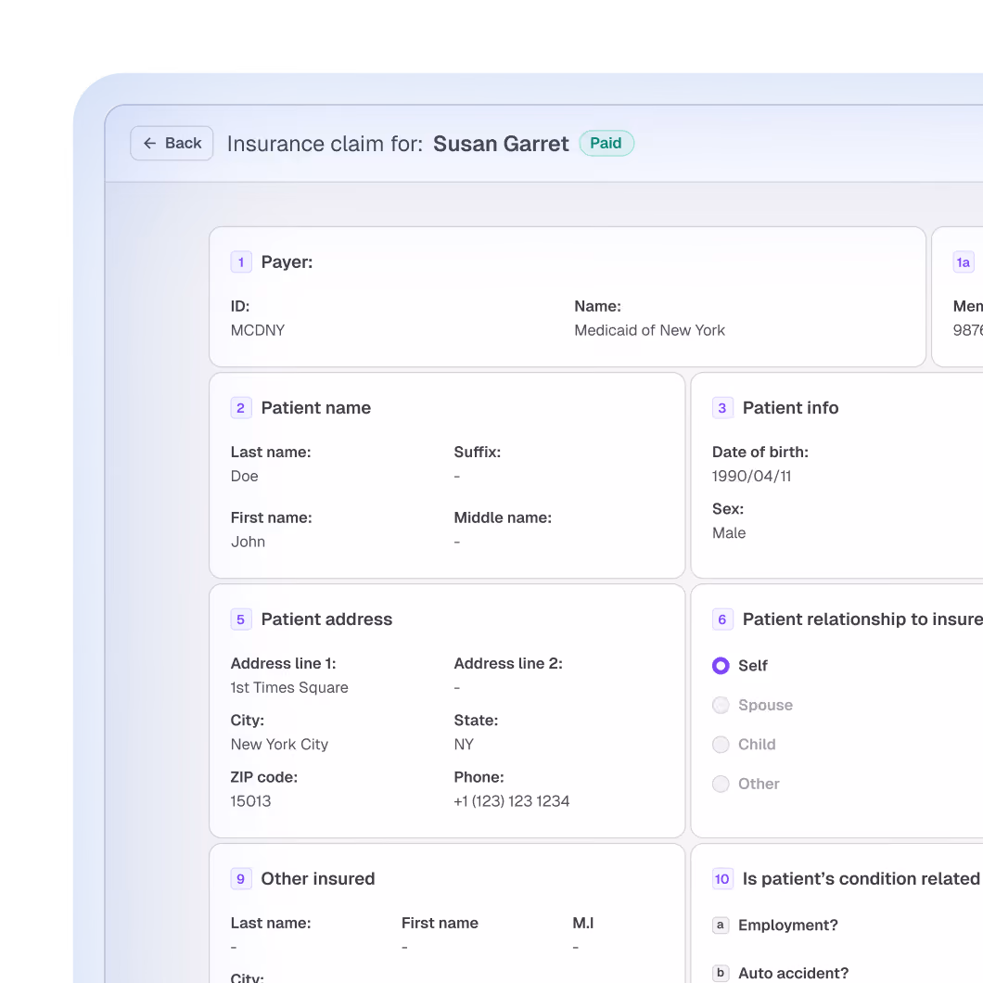This screenshot has width=983, height=983.
Task: Click the Other insured number 9 badge
Action: pyautogui.click(x=241, y=879)
